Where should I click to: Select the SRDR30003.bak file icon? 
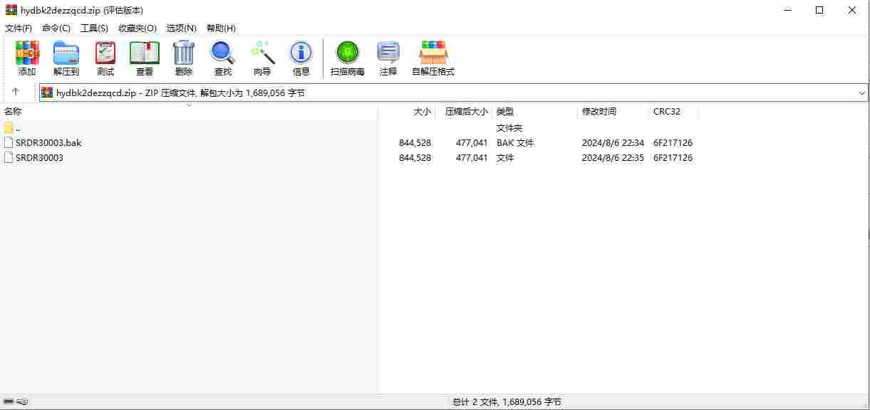9,142
